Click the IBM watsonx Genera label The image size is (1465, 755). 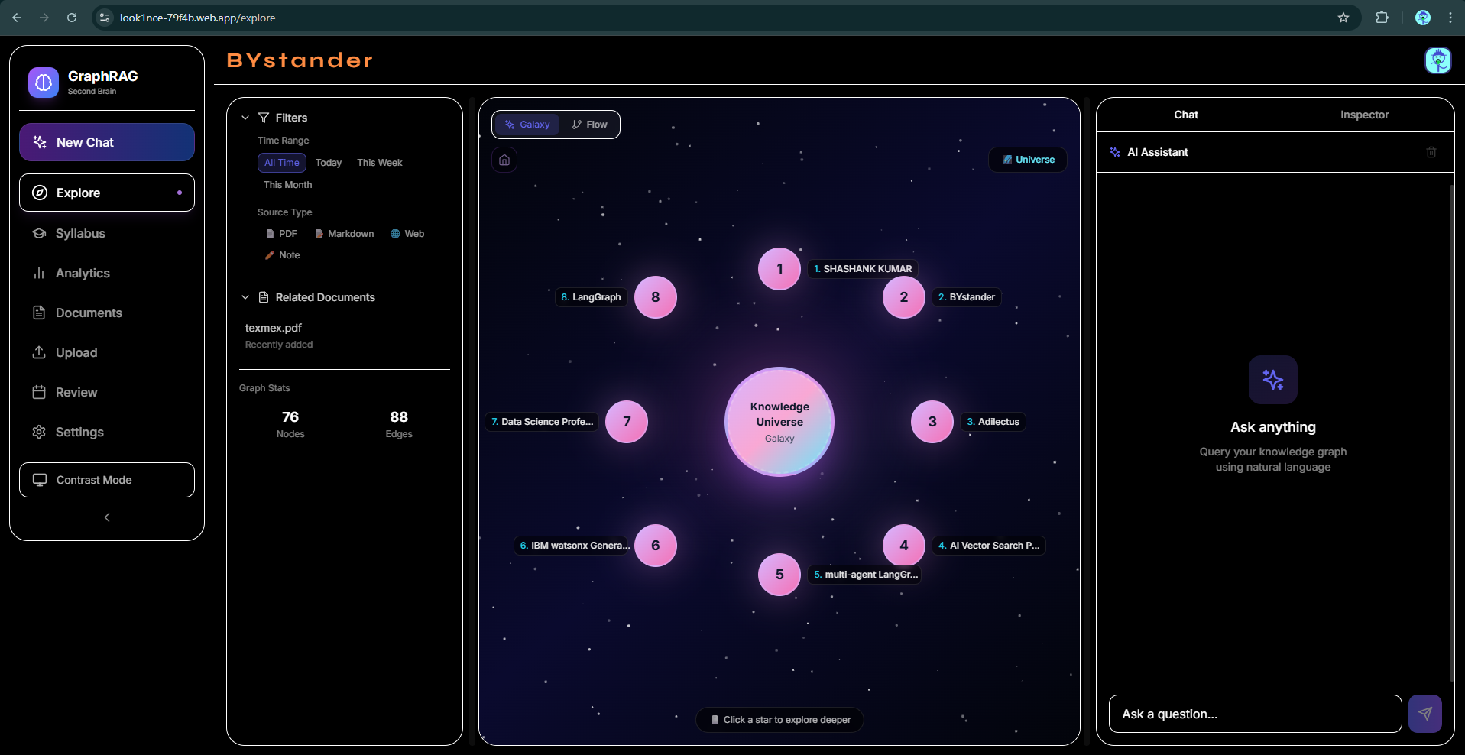[574, 546]
